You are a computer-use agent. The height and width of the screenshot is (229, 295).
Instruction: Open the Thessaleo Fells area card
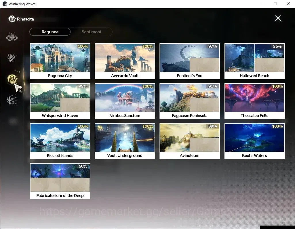point(254,101)
